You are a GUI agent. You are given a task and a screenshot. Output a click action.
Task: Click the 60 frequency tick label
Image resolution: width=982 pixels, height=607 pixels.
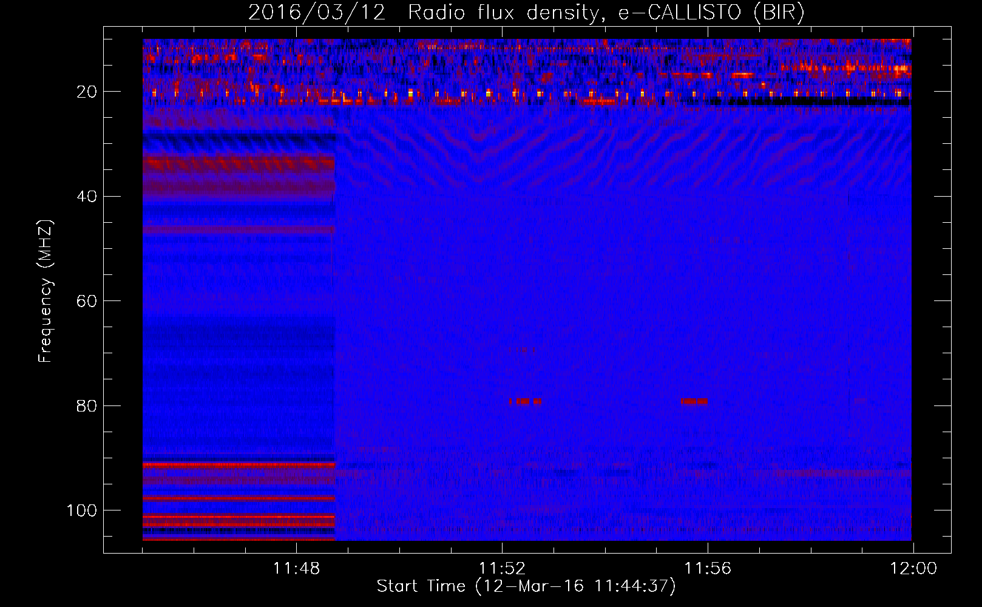pyautogui.click(x=87, y=301)
